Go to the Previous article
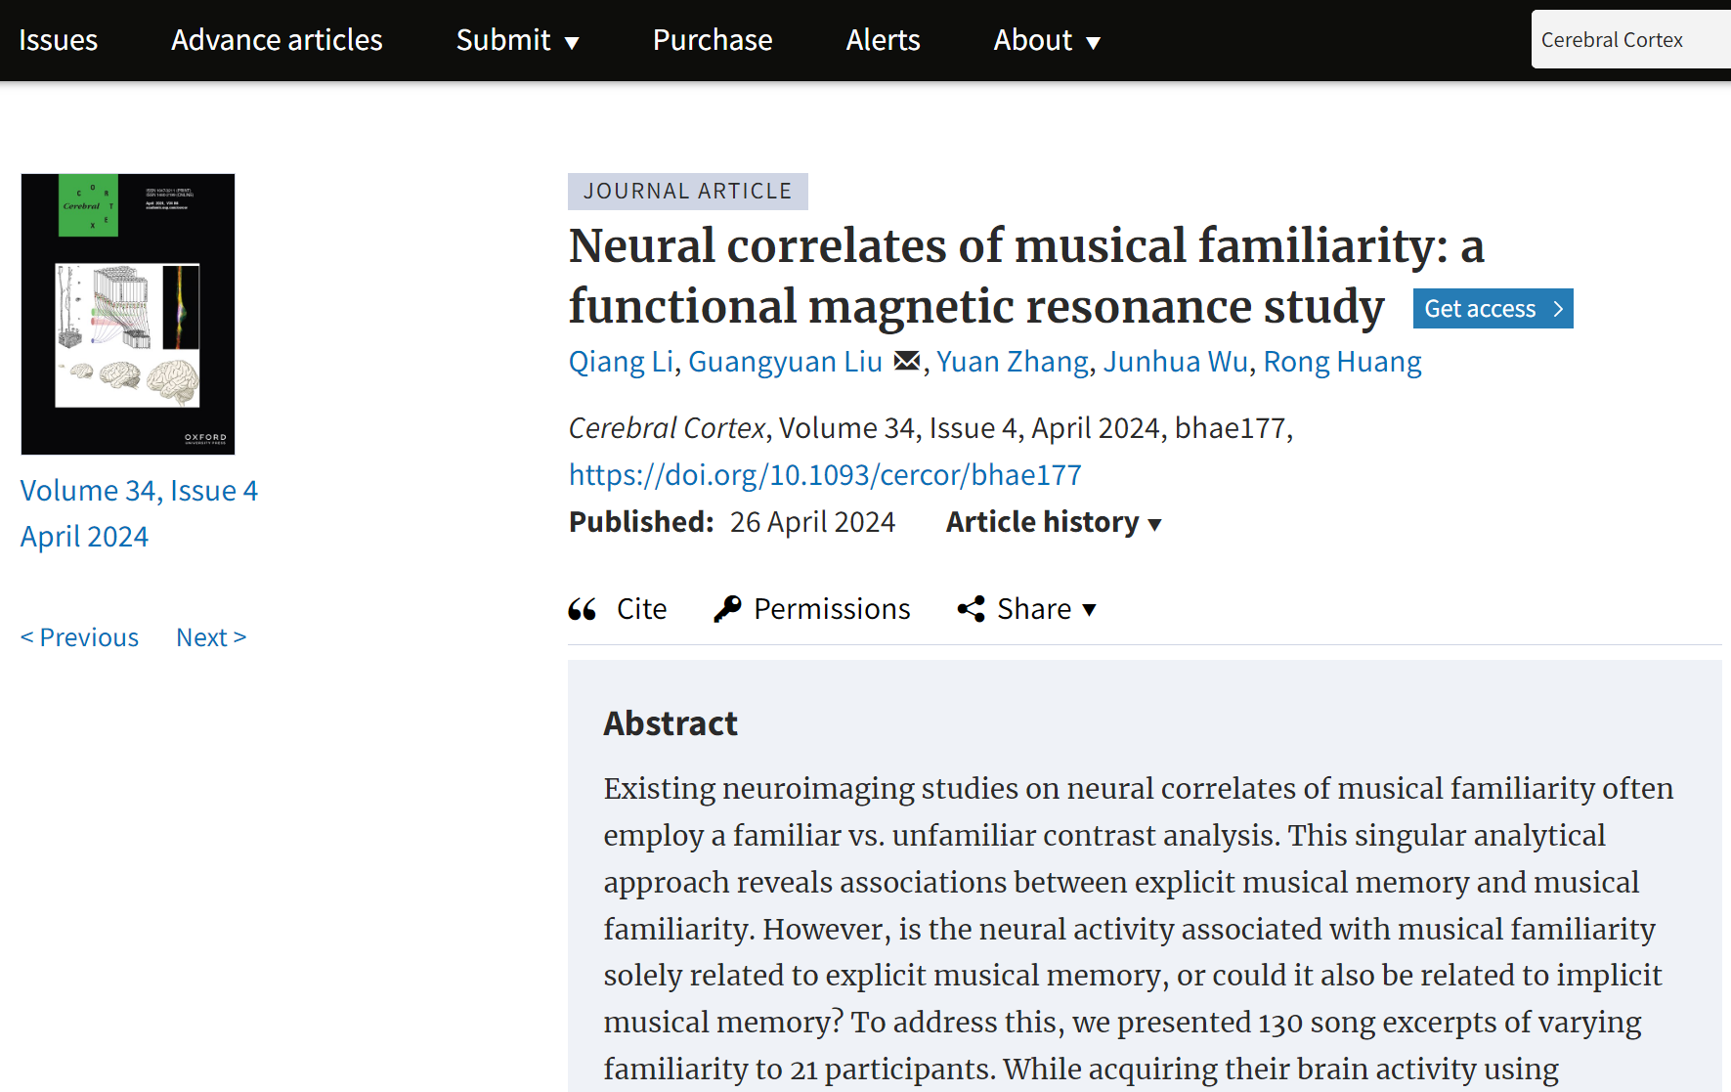1731x1092 pixels. pyautogui.click(x=80, y=637)
